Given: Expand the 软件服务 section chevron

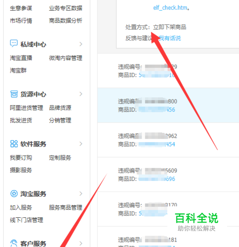Looking at the screenshot, I should [x=81, y=144].
